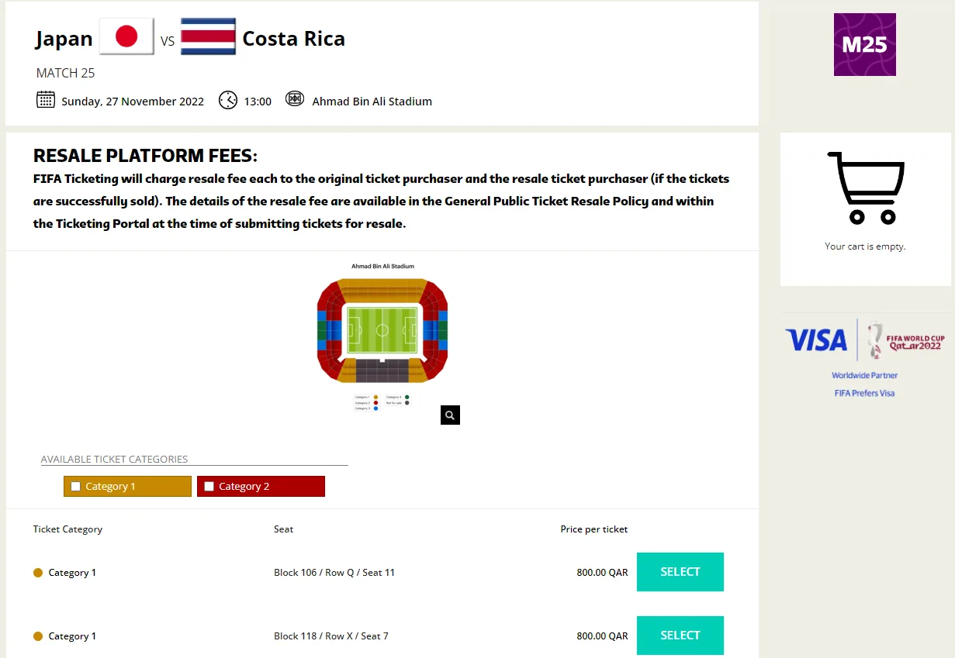Click the Ticket Category column header

[67, 529]
